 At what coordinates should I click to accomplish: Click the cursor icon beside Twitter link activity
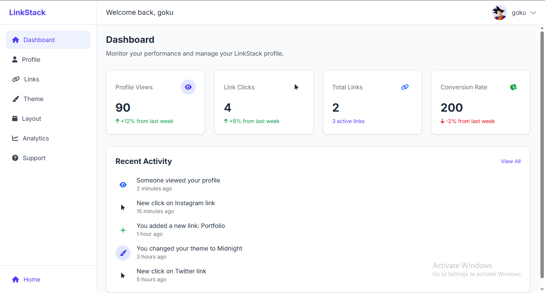pos(123,276)
